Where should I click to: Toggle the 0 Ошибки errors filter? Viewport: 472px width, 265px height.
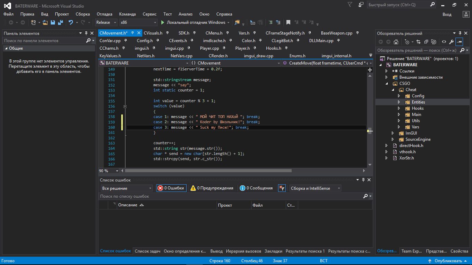coord(171,188)
